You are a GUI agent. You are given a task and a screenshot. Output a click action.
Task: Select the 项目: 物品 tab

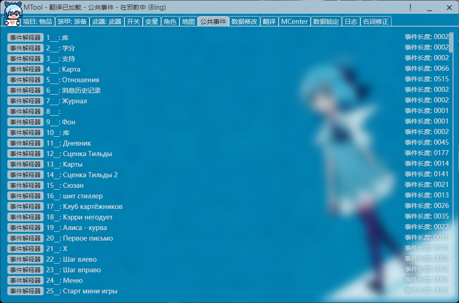[38, 22]
